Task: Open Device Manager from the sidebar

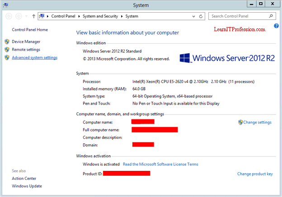Action: 26,41
